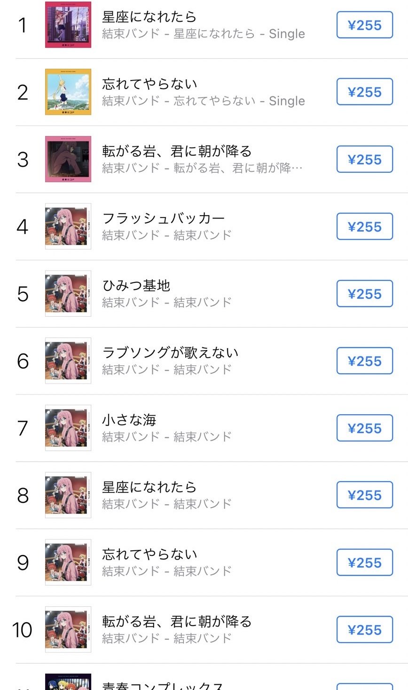This screenshot has height=690, width=408.
Task: Select rank 1 星座になれたら song title
Action: coord(149,16)
